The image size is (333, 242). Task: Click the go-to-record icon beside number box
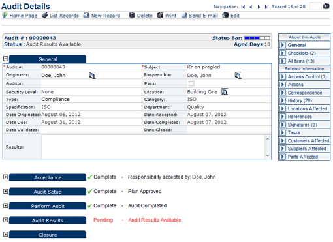[326, 6]
